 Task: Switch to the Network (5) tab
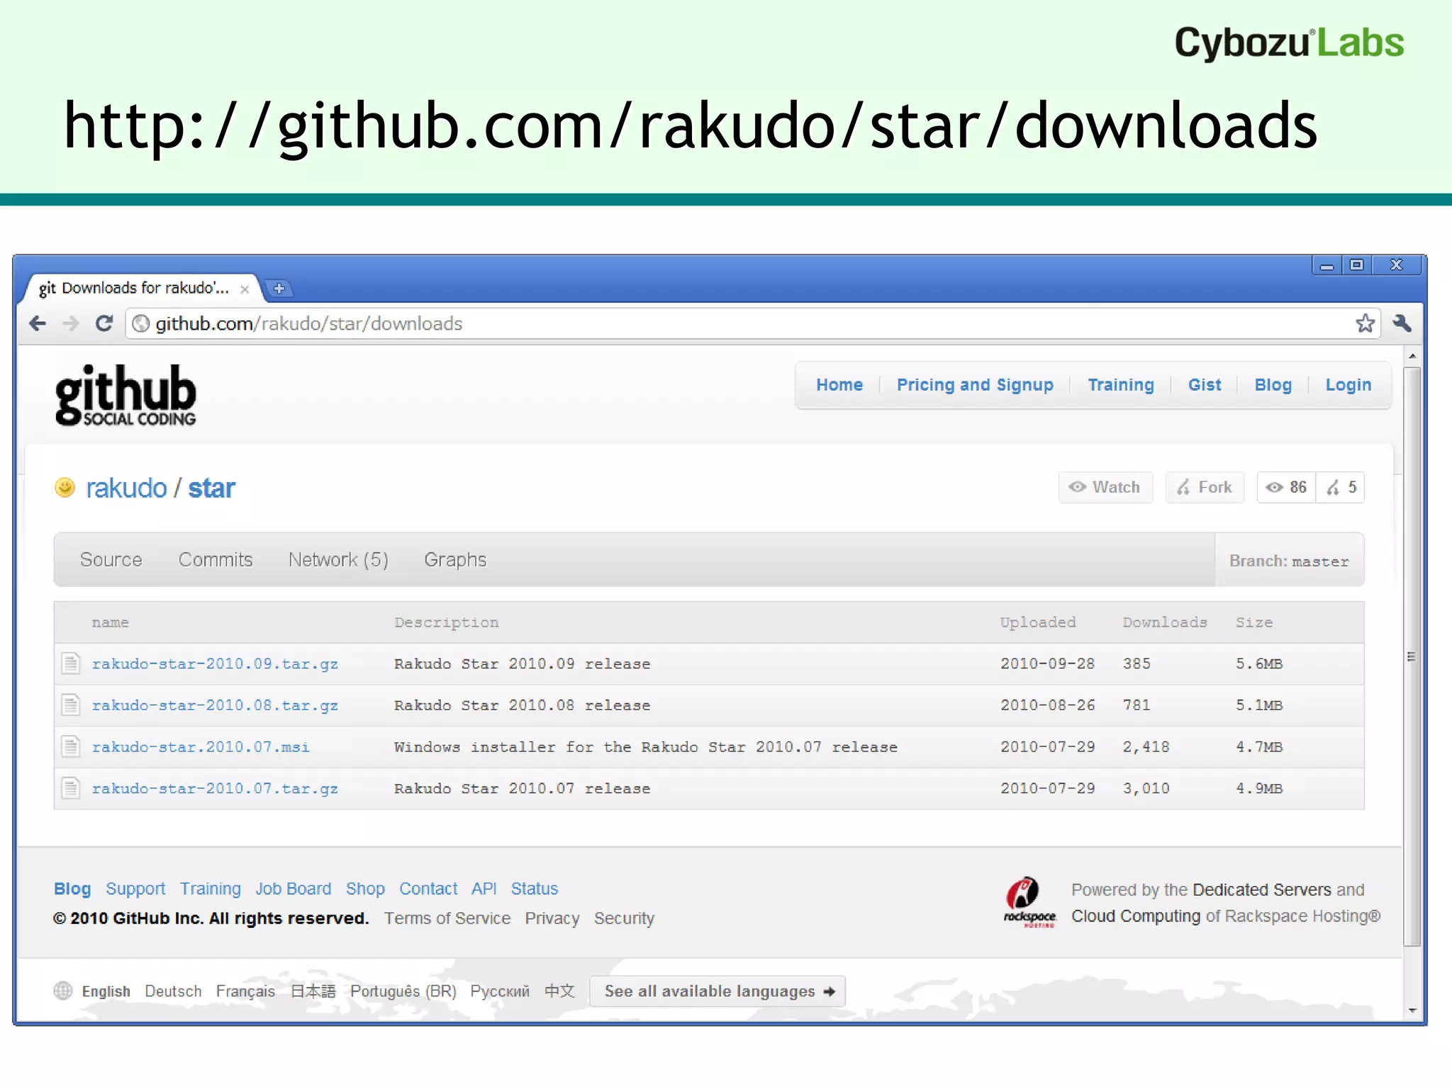point(338,559)
